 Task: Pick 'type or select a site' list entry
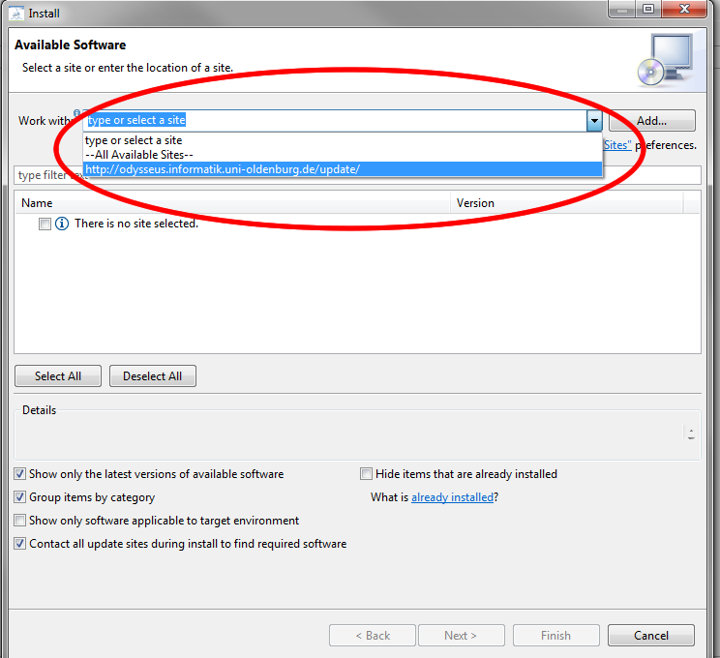[x=134, y=140]
